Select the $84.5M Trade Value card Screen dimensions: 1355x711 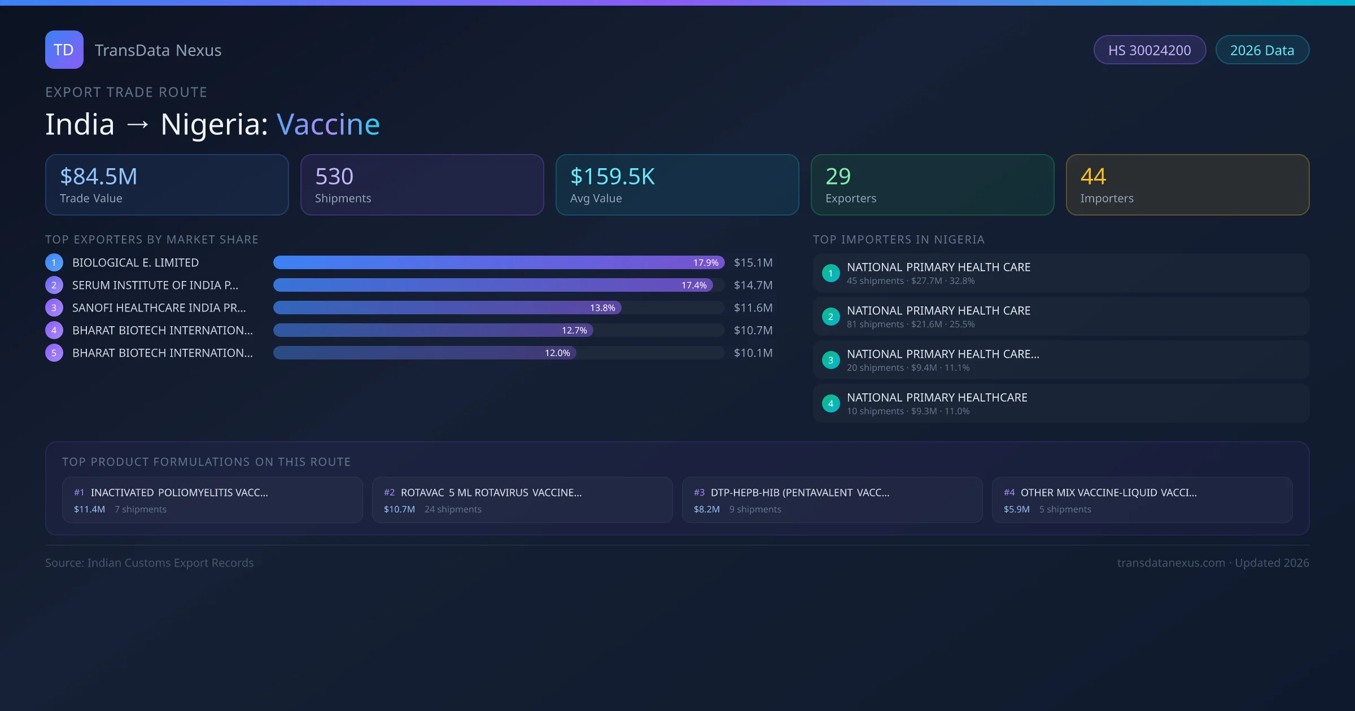(x=167, y=185)
